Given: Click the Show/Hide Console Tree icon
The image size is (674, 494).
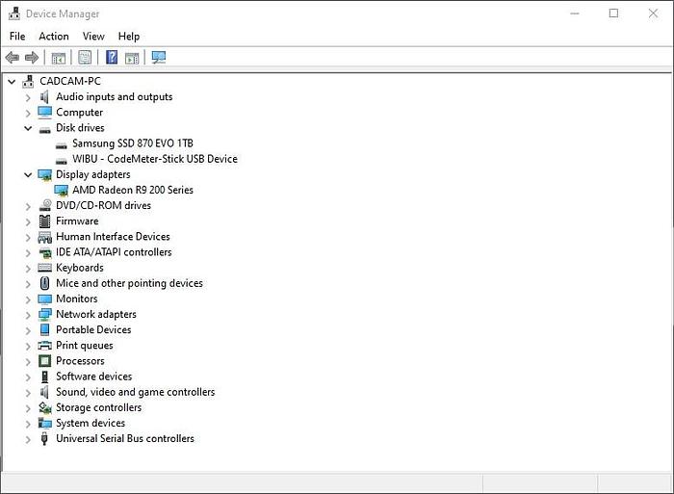Looking at the screenshot, I should (59, 58).
